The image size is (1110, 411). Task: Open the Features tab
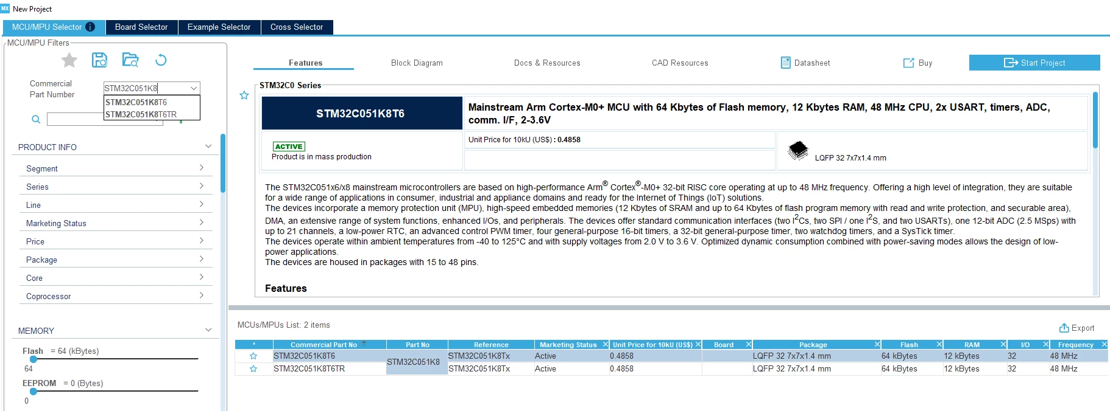(305, 63)
